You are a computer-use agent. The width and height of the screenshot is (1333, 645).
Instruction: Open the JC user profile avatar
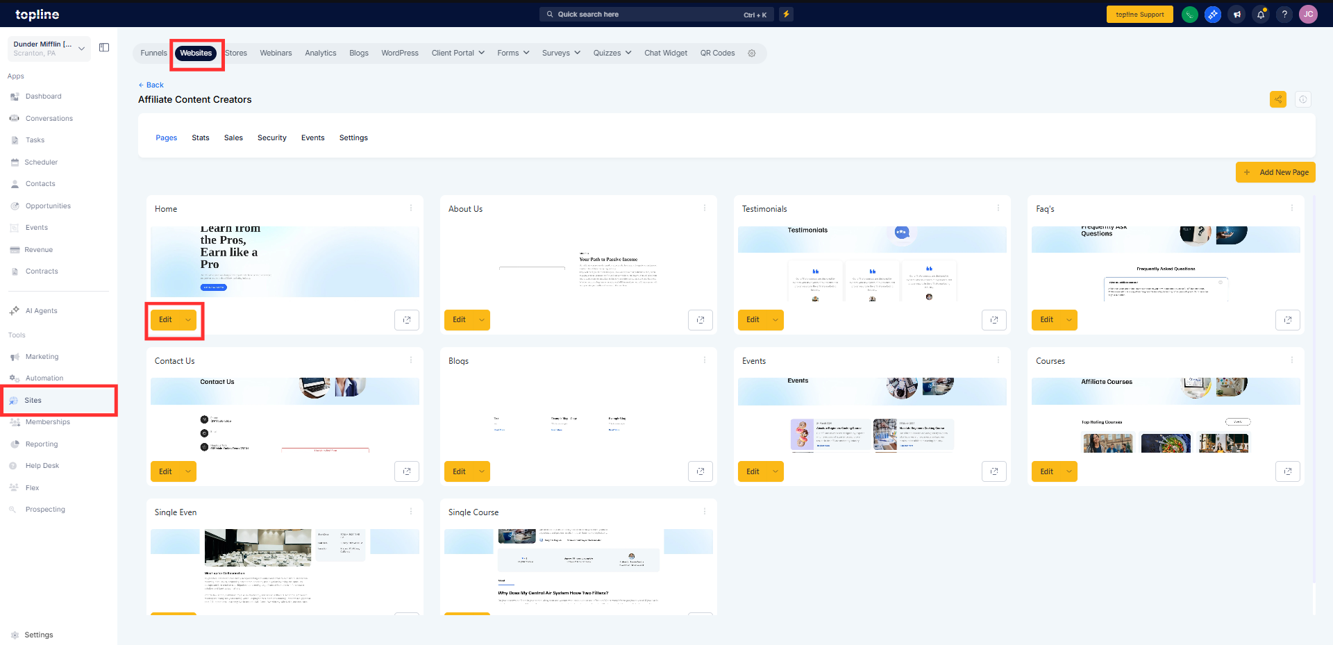1308,15
